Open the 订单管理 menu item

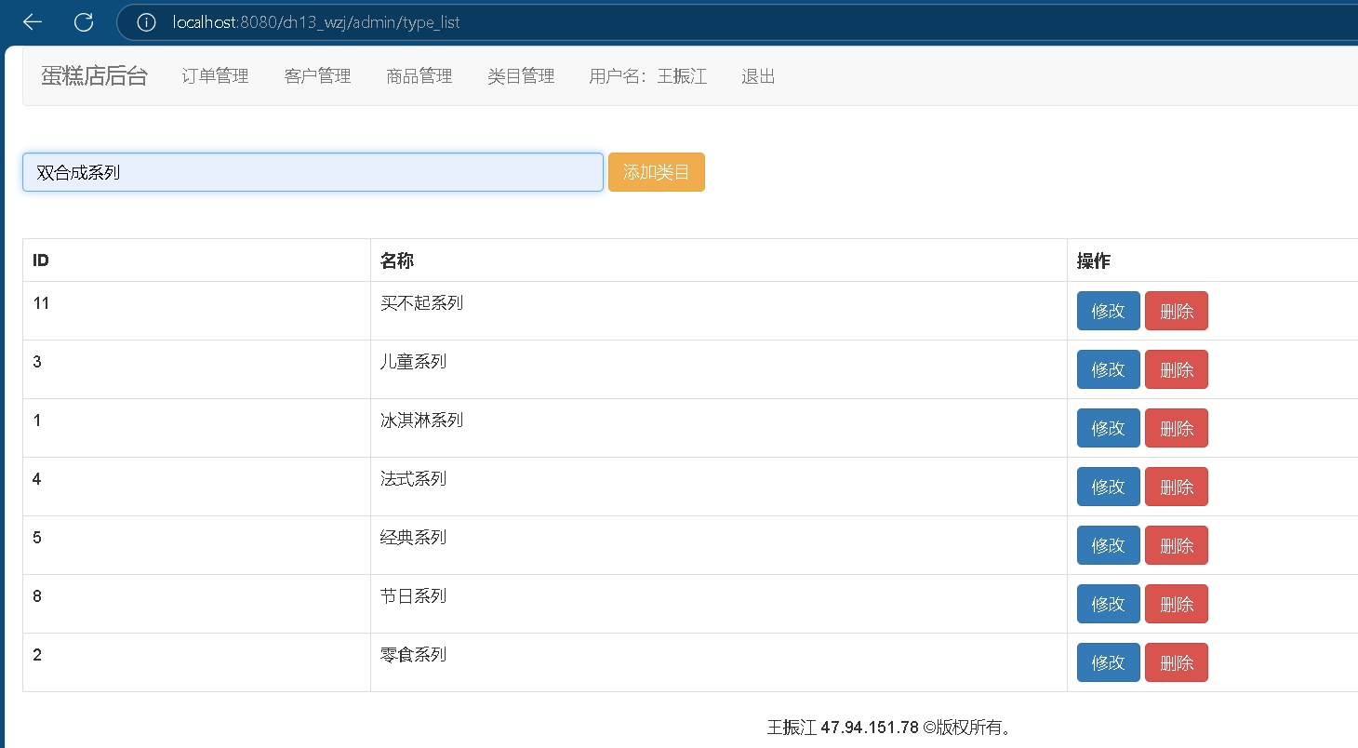[215, 76]
